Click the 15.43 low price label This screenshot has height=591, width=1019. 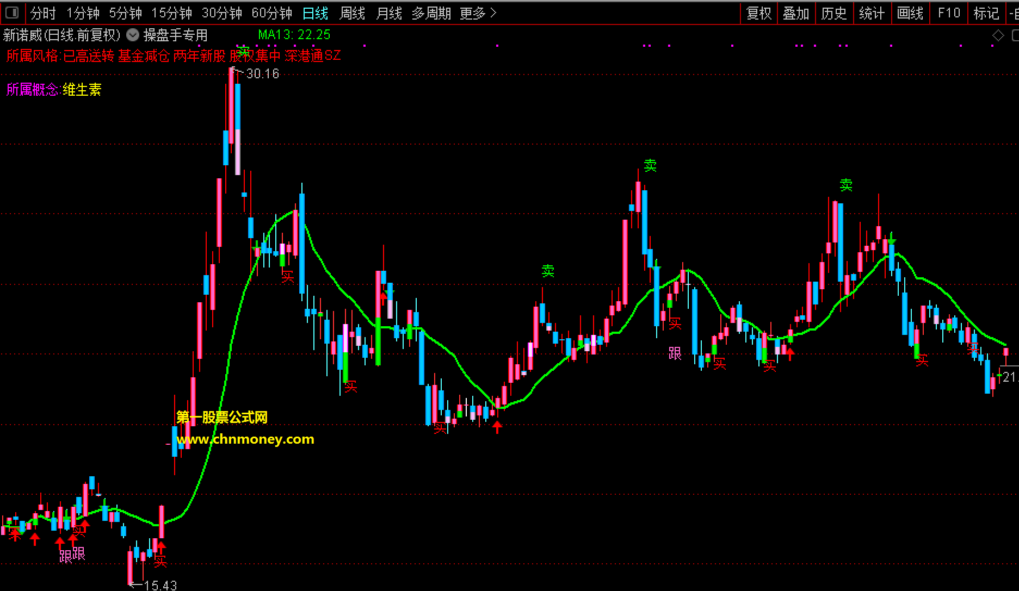160,585
